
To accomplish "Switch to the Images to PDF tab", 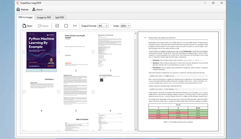I will pyautogui.click(x=44, y=18).
